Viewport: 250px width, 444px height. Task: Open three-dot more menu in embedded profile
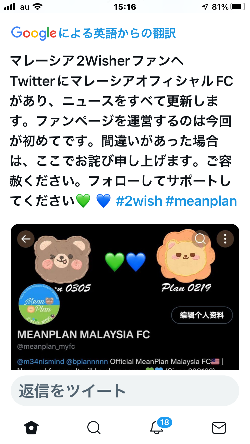225,239
